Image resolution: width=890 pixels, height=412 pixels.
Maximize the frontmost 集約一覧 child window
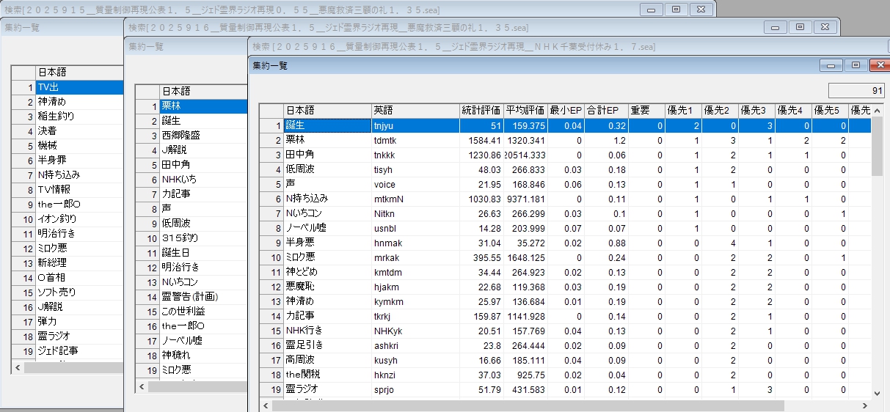855,65
